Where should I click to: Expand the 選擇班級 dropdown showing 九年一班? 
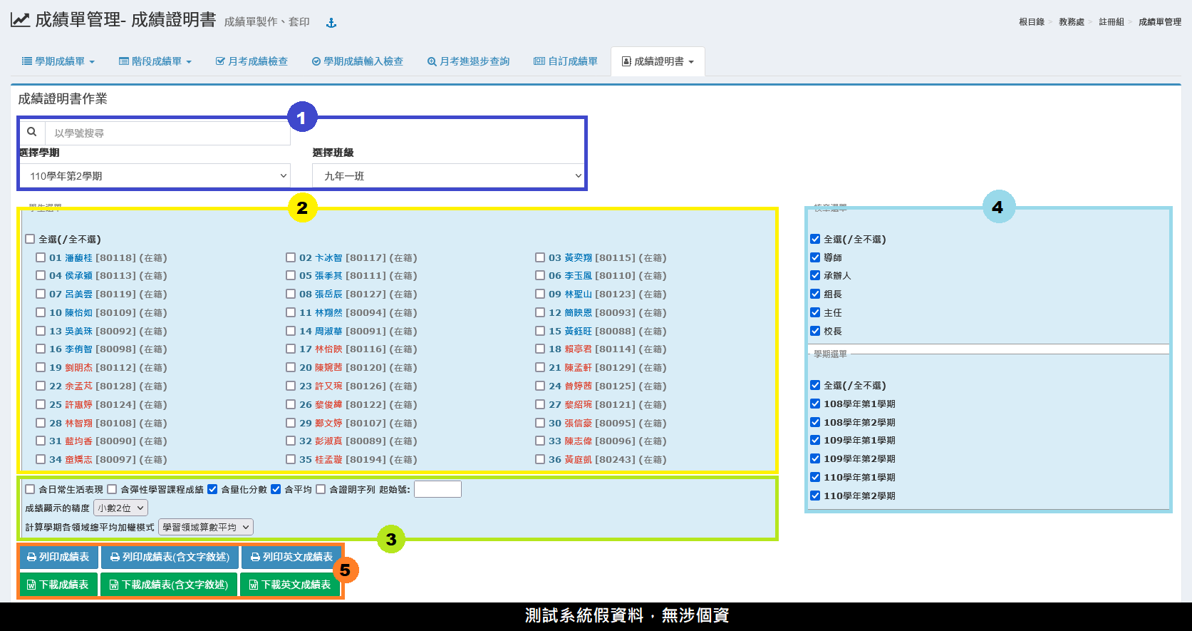click(x=448, y=175)
